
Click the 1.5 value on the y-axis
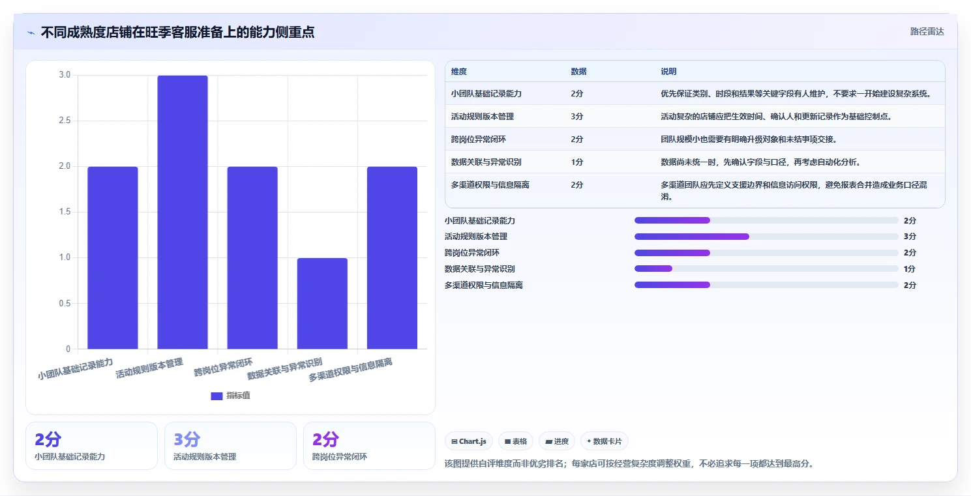point(65,212)
